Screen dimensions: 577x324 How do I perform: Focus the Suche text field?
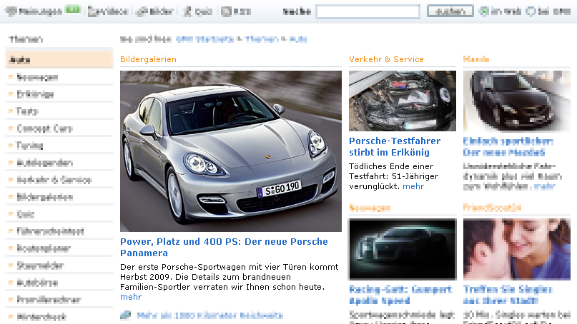tap(368, 11)
